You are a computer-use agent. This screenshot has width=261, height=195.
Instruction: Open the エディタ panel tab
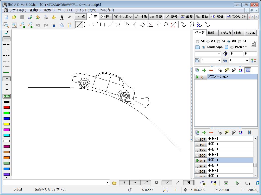coord(225,33)
